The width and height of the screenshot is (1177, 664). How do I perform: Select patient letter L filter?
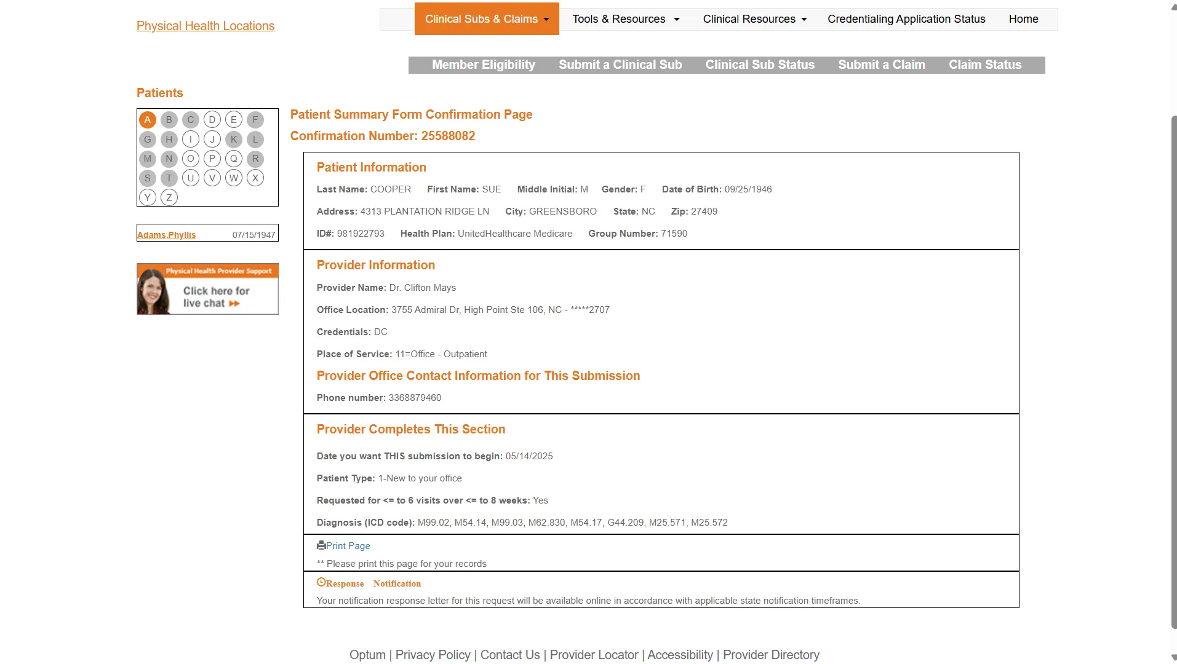255,140
